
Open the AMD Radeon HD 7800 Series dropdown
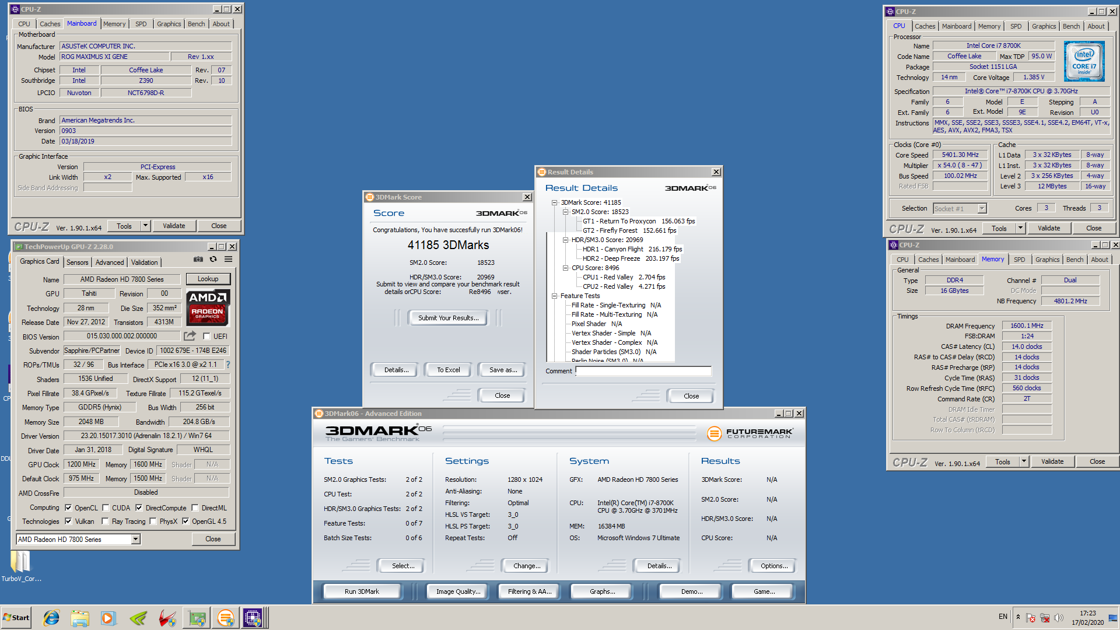point(135,540)
